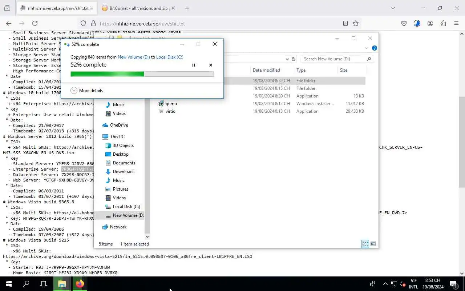Open Pictures folder in sidebar
The width and height of the screenshot is (465, 291).
click(120, 189)
